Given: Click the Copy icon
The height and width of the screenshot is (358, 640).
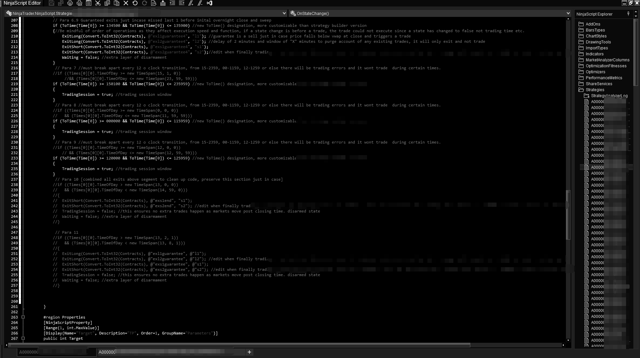Looking at the screenshot, I should point(107,3).
